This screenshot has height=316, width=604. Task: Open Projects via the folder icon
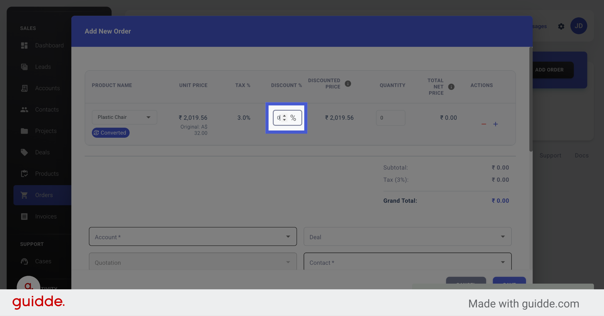(24, 131)
